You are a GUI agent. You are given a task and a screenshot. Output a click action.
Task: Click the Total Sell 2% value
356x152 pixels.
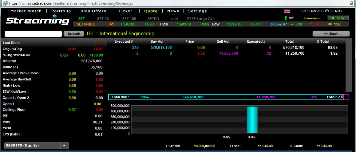click(314, 97)
